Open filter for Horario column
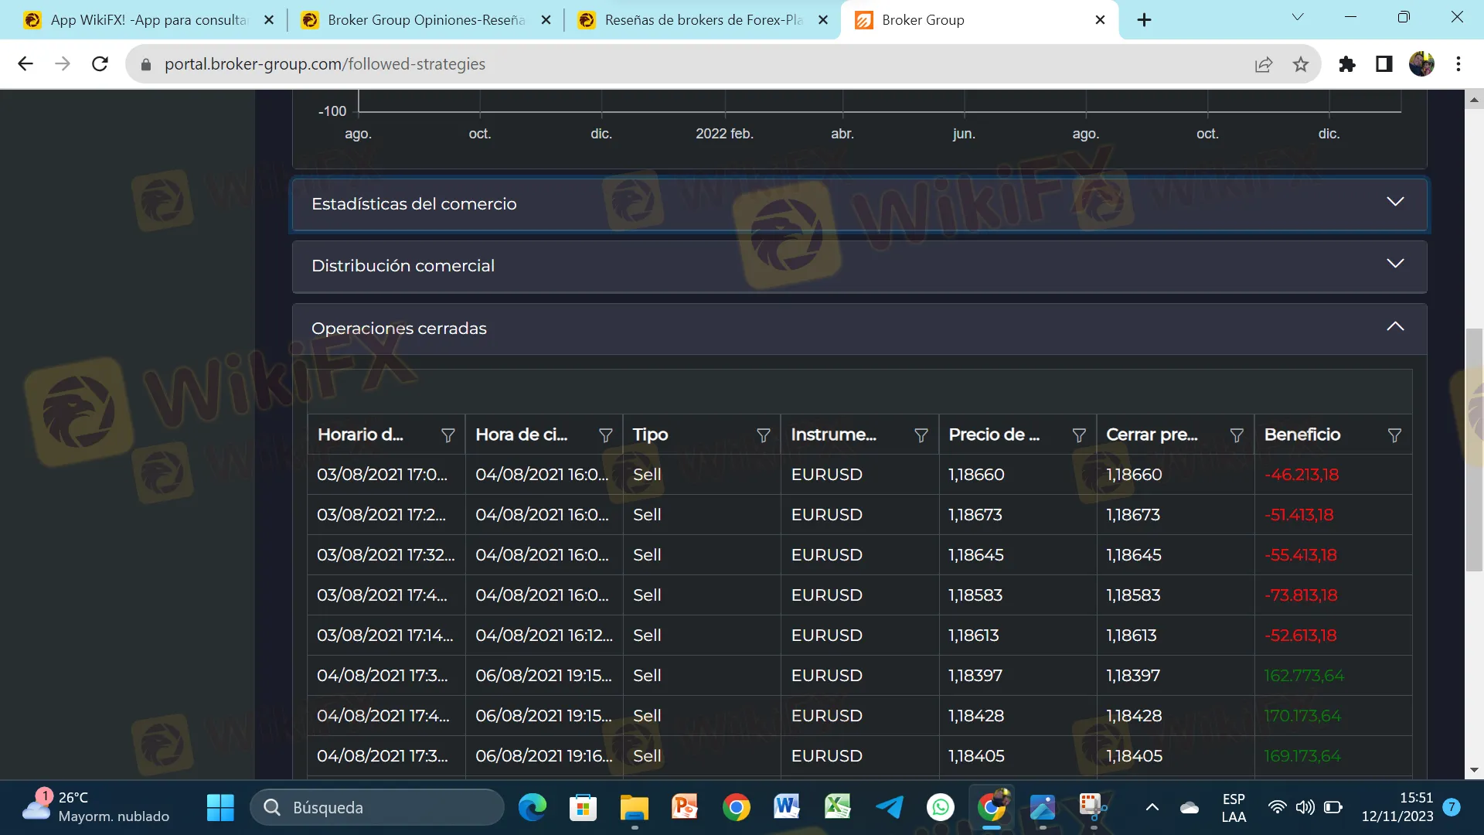1484x835 pixels. coord(448,435)
